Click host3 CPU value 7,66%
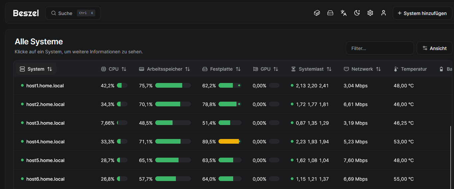454x189 pixels. pyautogui.click(x=108, y=123)
